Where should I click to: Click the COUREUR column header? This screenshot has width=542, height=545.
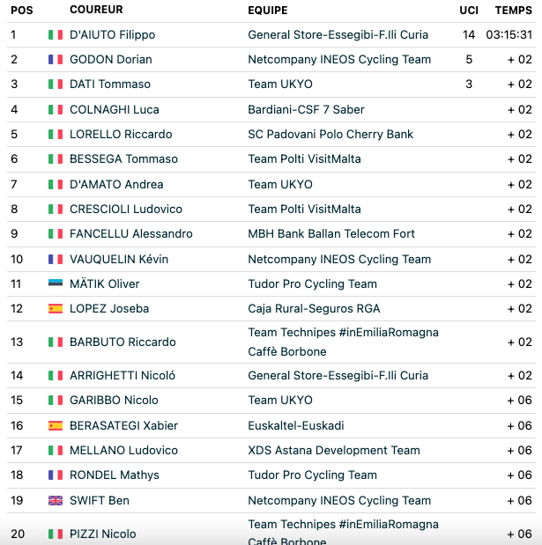[96, 10]
